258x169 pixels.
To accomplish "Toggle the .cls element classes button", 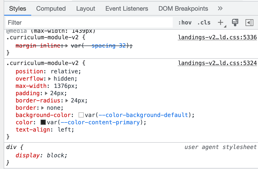I will (x=204, y=23).
